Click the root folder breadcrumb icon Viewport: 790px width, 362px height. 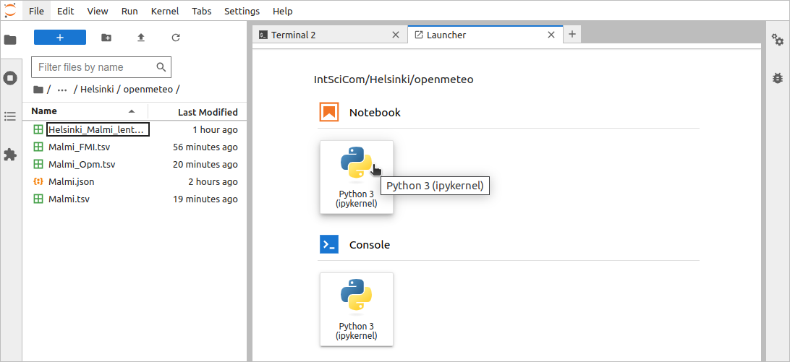pos(38,90)
